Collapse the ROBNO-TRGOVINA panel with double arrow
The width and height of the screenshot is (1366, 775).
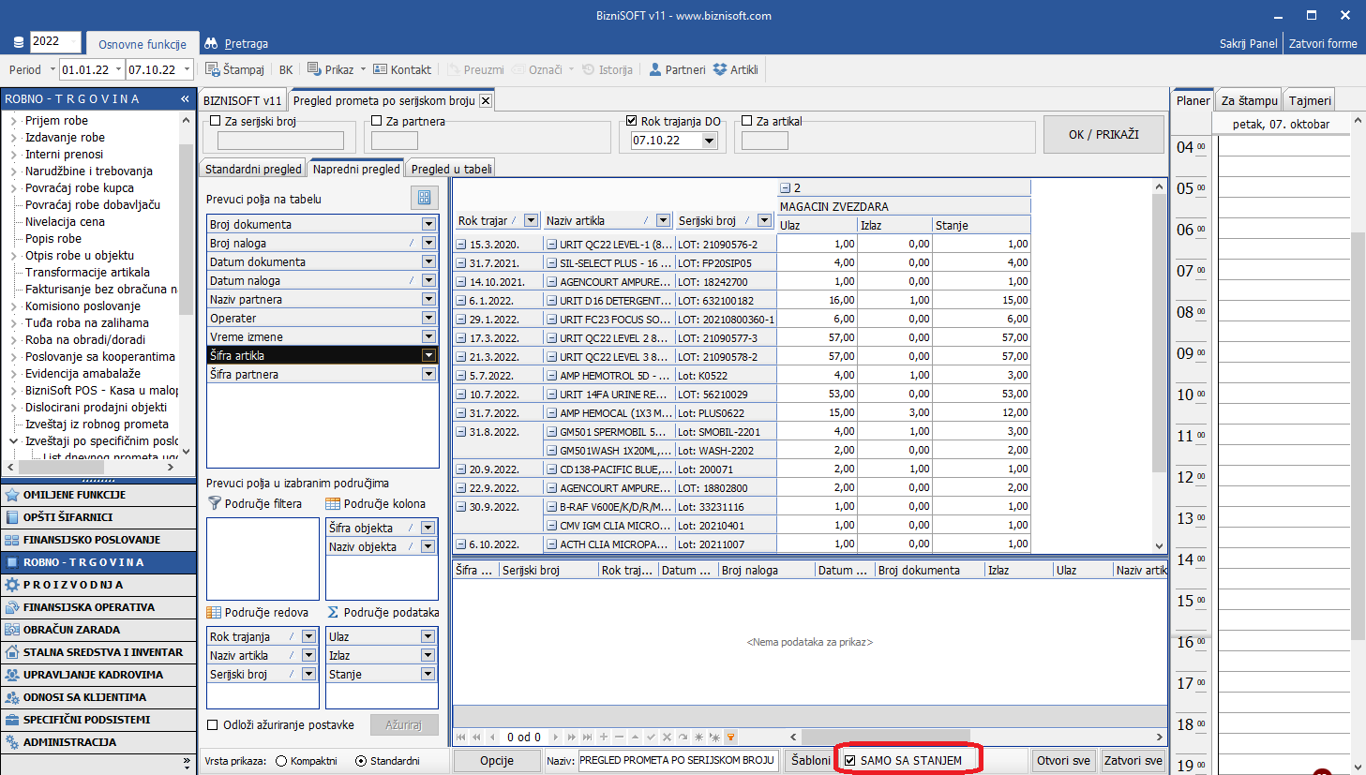click(x=185, y=98)
